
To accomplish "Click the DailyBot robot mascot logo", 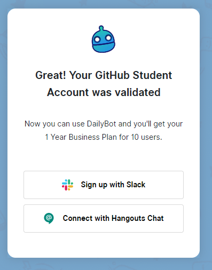I will [x=104, y=39].
